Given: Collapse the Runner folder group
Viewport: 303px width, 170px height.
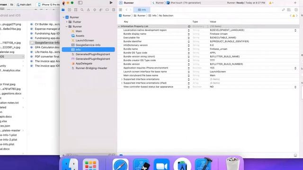Looking at the screenshot, I should [x=67, y=26].
